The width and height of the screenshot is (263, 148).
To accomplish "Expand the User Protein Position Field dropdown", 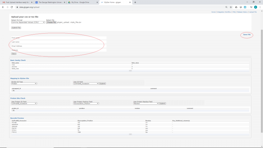I will 86,103.
